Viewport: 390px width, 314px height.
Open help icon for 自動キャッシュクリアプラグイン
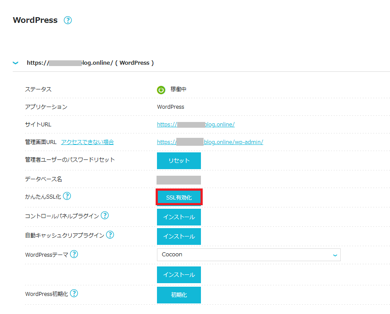pos(110,235)
